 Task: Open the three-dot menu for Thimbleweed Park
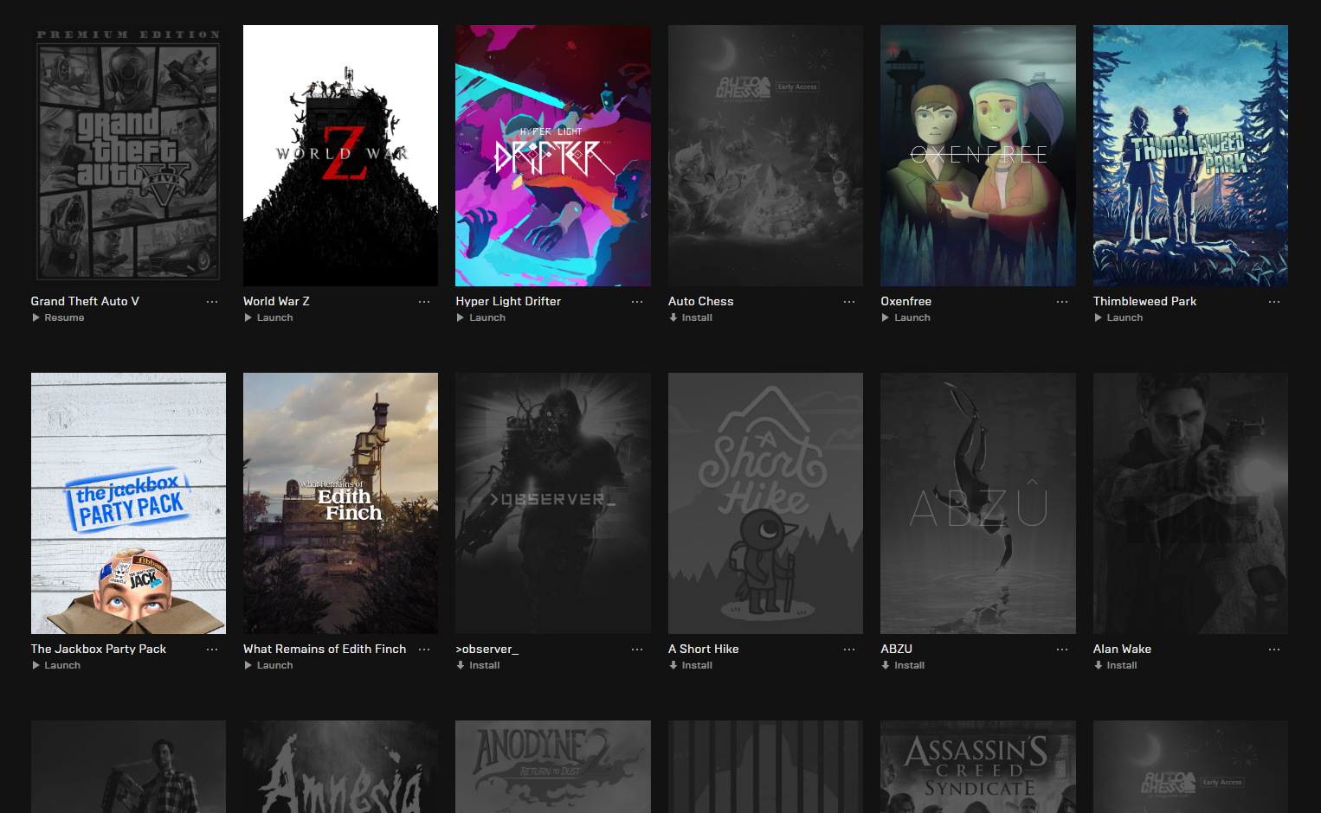(x=1274, y=302)
